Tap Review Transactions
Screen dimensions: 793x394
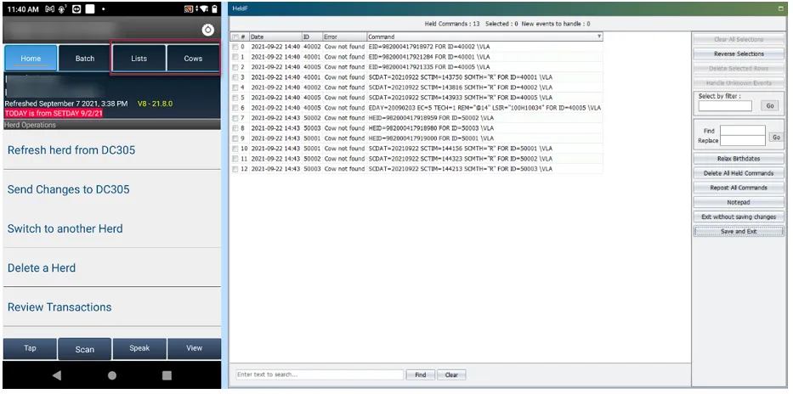click(112, 307)
